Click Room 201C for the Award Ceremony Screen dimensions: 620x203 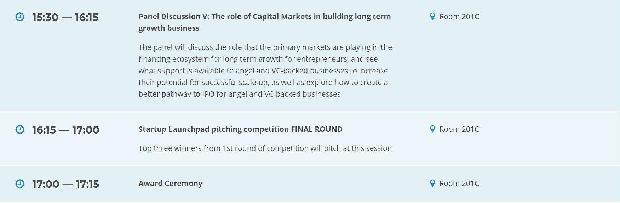(459, 184)
